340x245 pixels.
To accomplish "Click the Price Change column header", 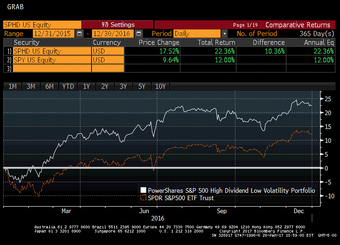I will pos(153,43).
